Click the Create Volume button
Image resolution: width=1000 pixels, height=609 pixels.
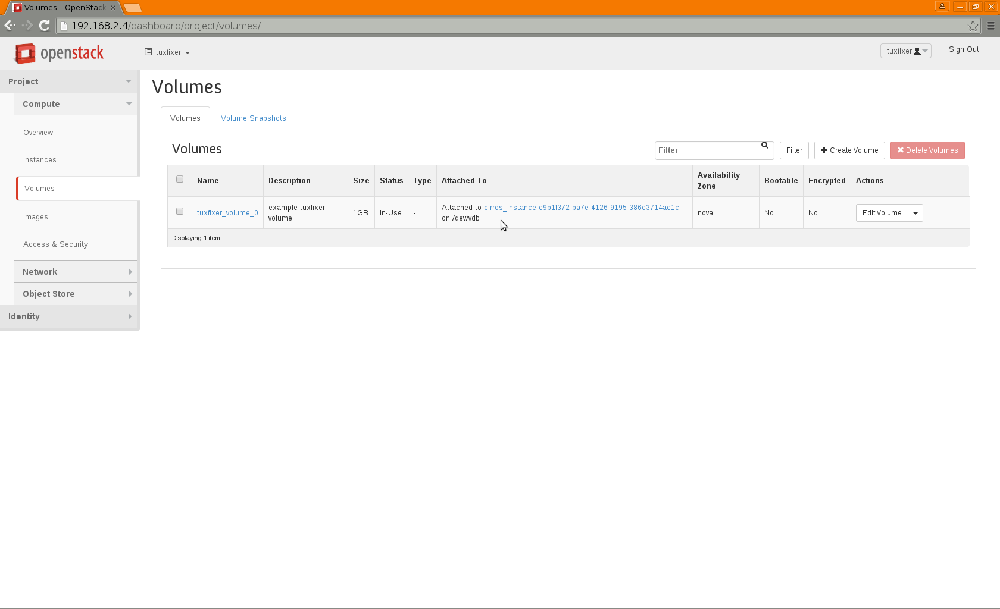[x=849, y=150]
